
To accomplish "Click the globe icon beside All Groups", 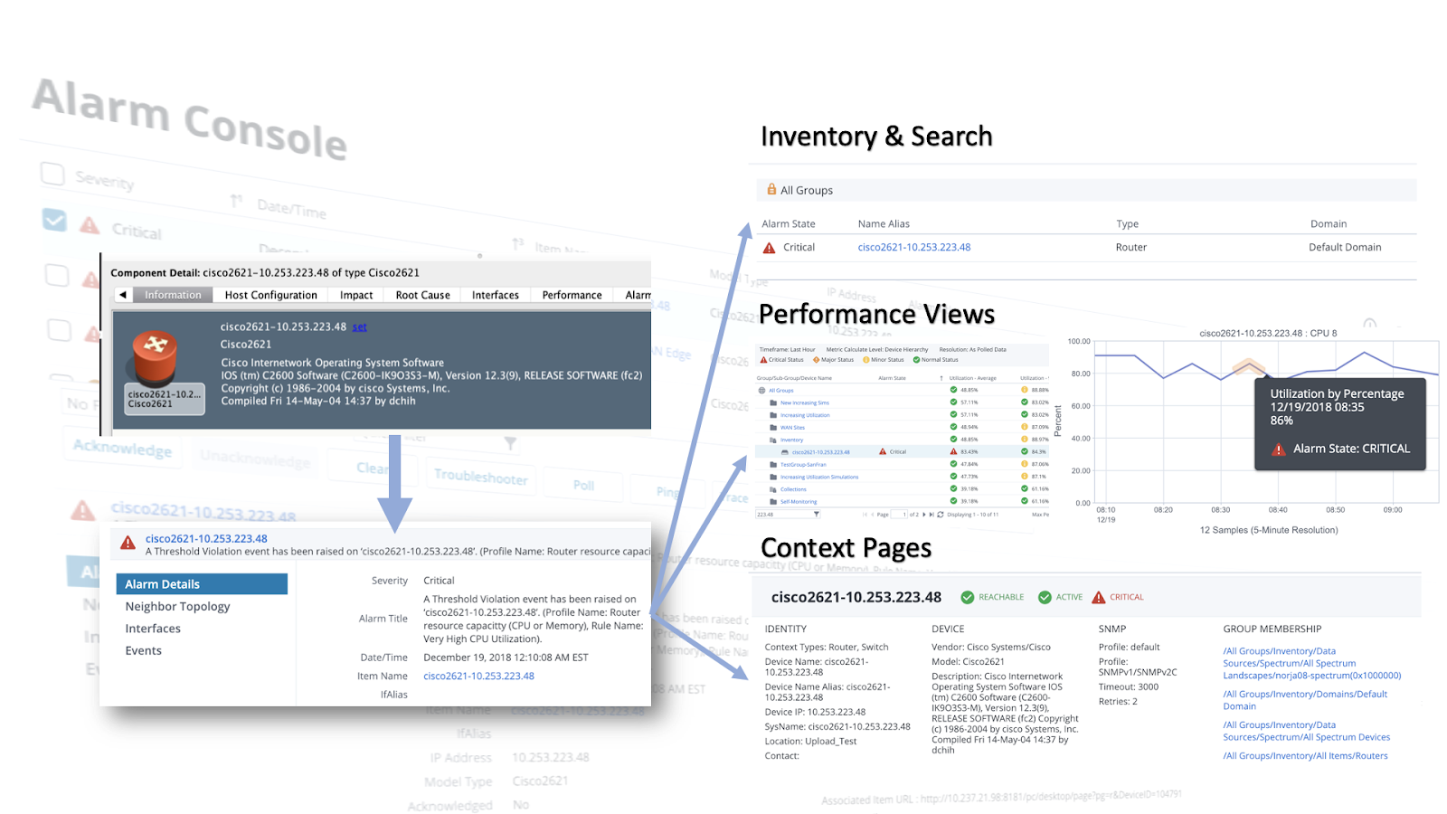I will point(761,391).
